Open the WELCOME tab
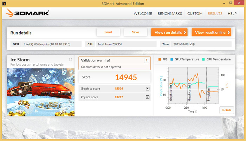 [x=143, y=14]
